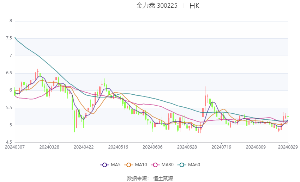Select the 20240719 x-axis date label
This screenshot has height=182, width=300.
coord(221,147)
